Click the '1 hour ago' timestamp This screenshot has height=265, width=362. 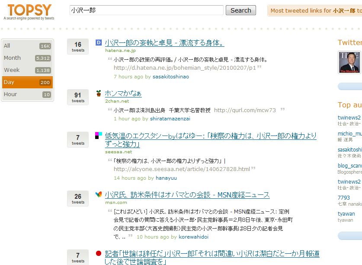tap(127, 119)
